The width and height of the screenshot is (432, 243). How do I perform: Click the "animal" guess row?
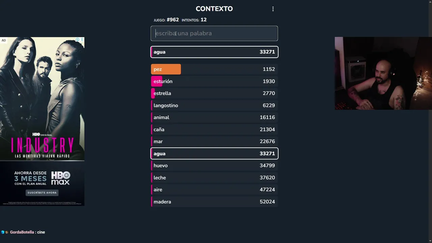click(x=214, y=117)
